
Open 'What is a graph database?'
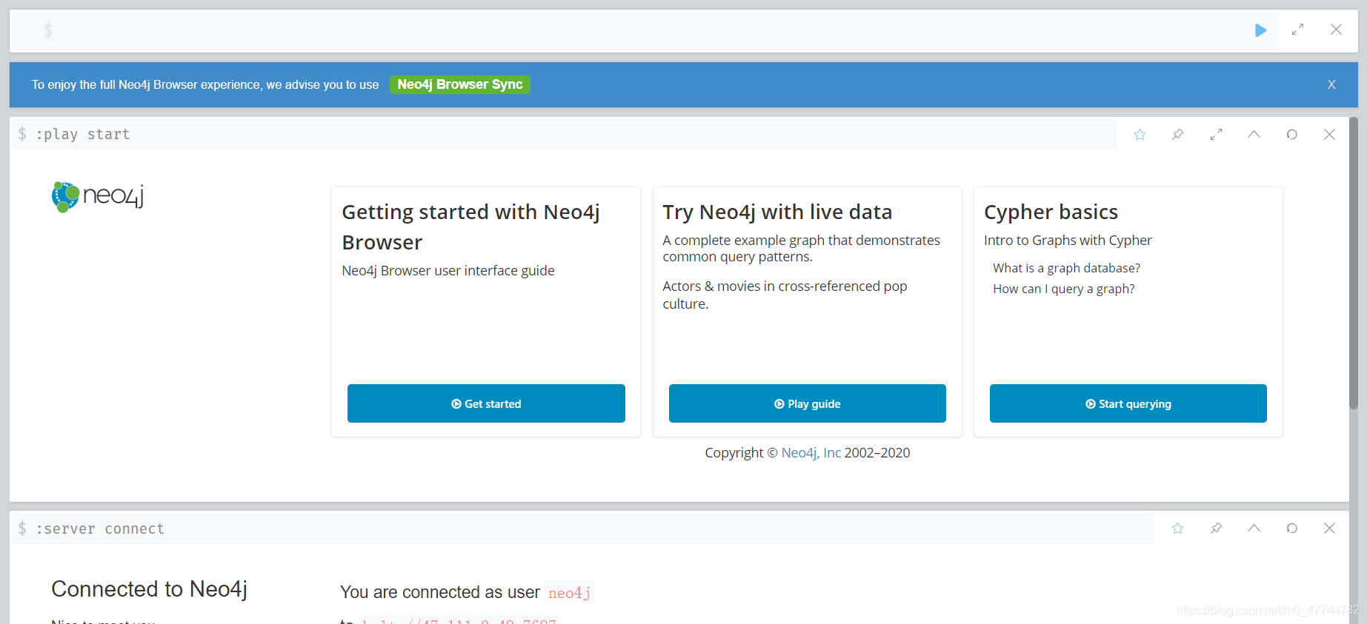pos(1067,268)
